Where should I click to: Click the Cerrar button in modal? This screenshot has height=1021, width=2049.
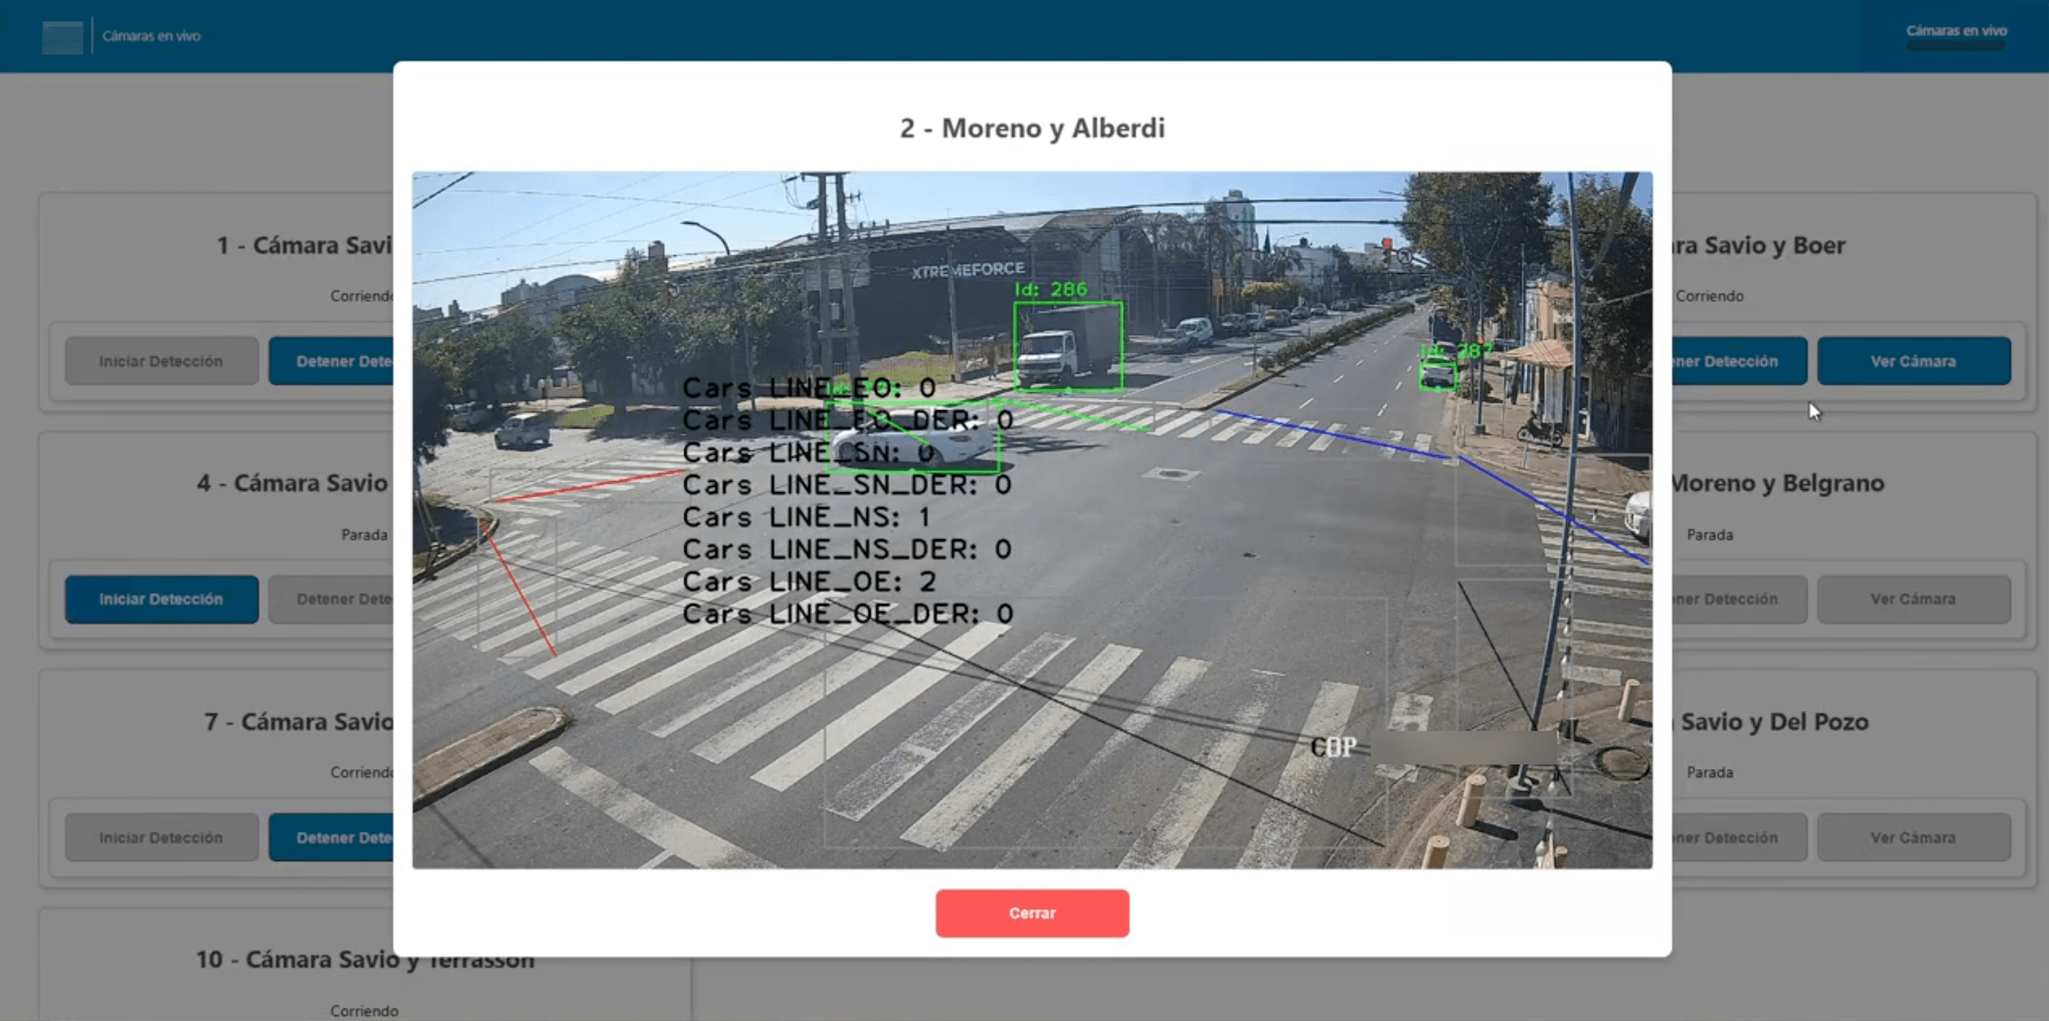[1031, 913]
